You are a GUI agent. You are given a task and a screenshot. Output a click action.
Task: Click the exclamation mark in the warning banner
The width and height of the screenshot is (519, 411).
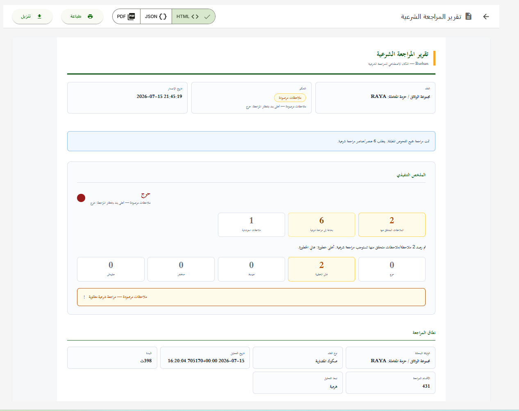coord(84,297)
